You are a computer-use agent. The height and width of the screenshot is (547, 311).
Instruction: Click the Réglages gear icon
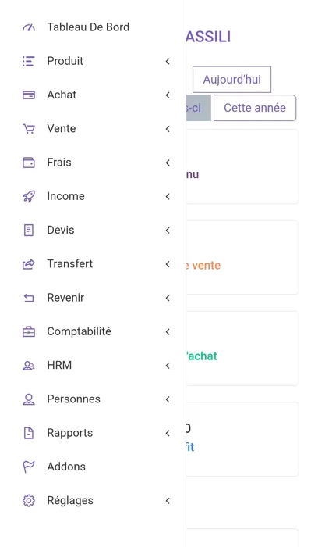pos(29,501)
